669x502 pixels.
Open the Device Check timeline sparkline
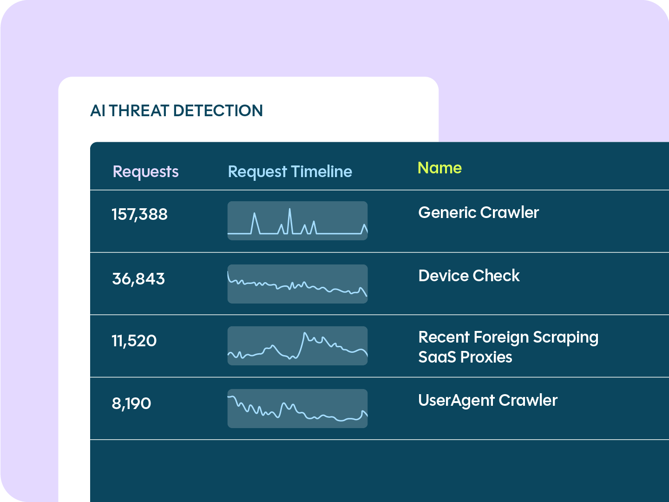(x=297, y=284)
